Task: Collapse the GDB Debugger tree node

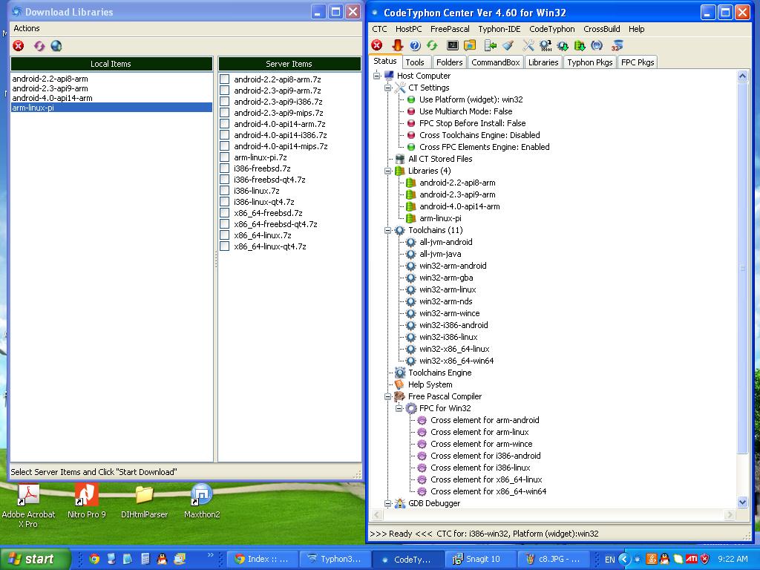Action: [x=387, y=503]
